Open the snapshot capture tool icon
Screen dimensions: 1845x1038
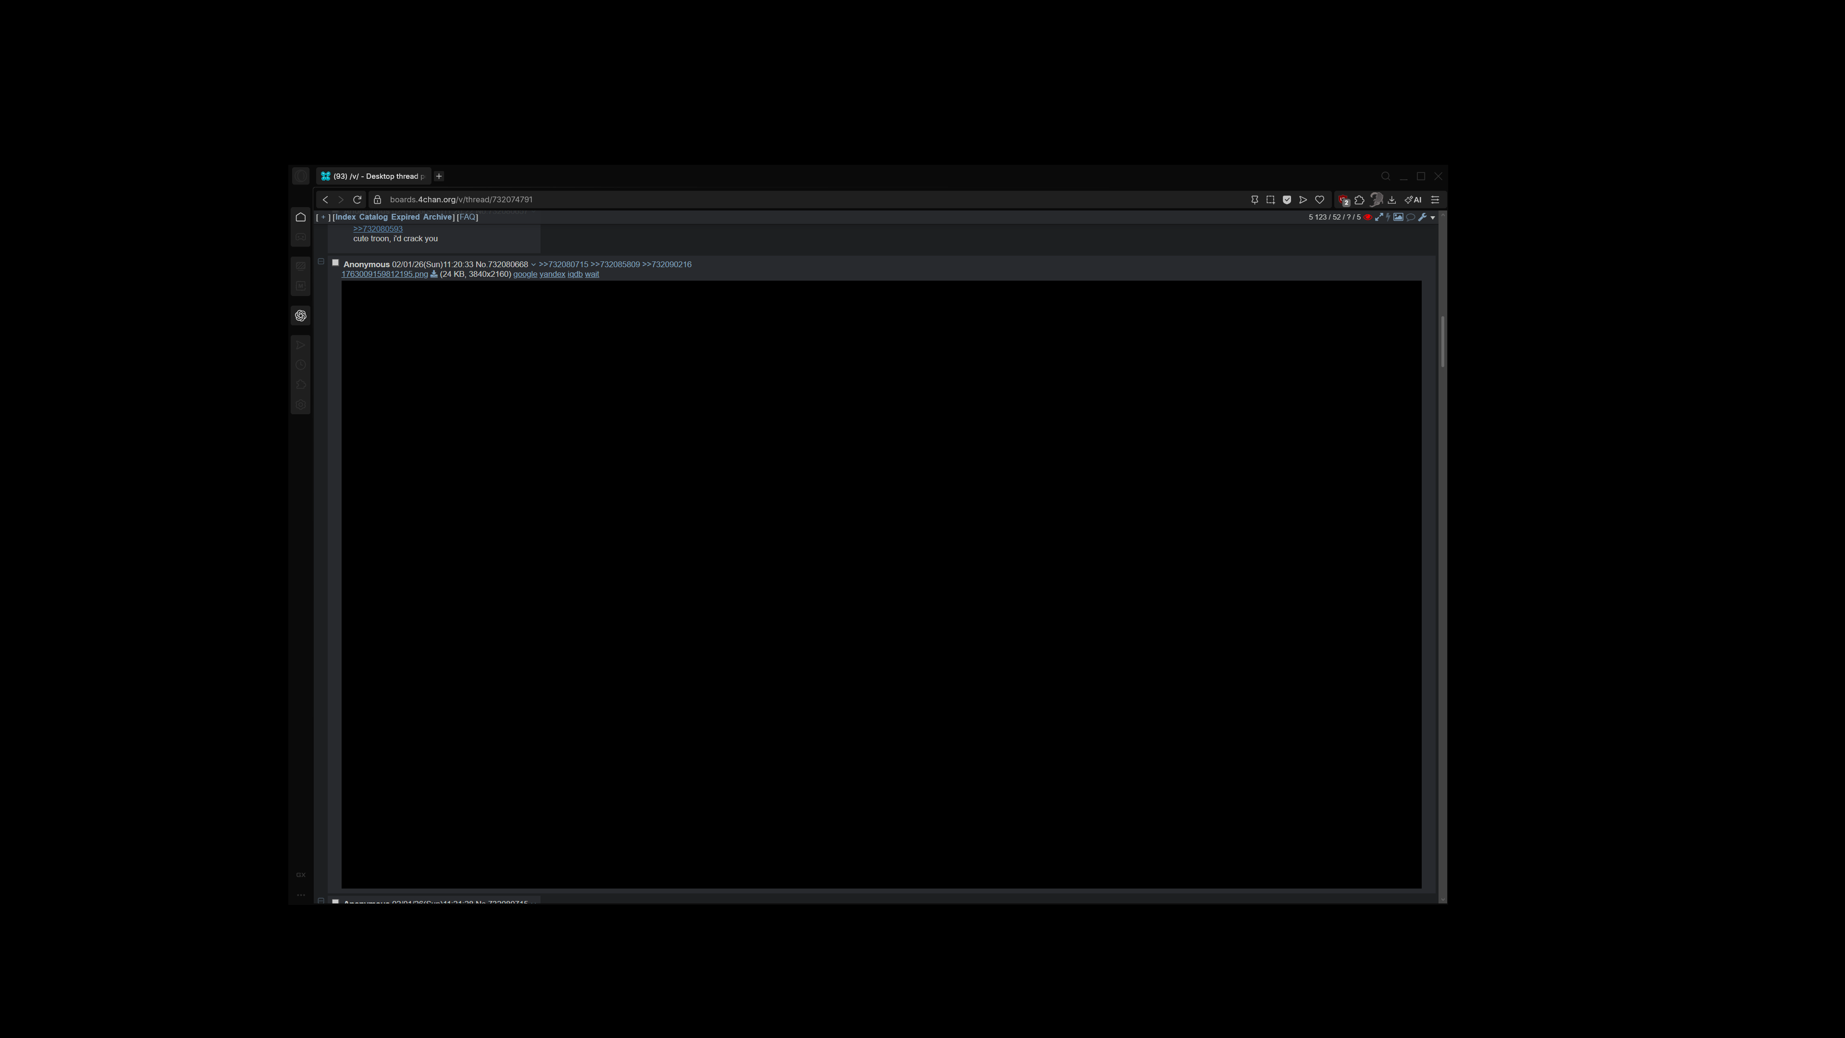1270,200
